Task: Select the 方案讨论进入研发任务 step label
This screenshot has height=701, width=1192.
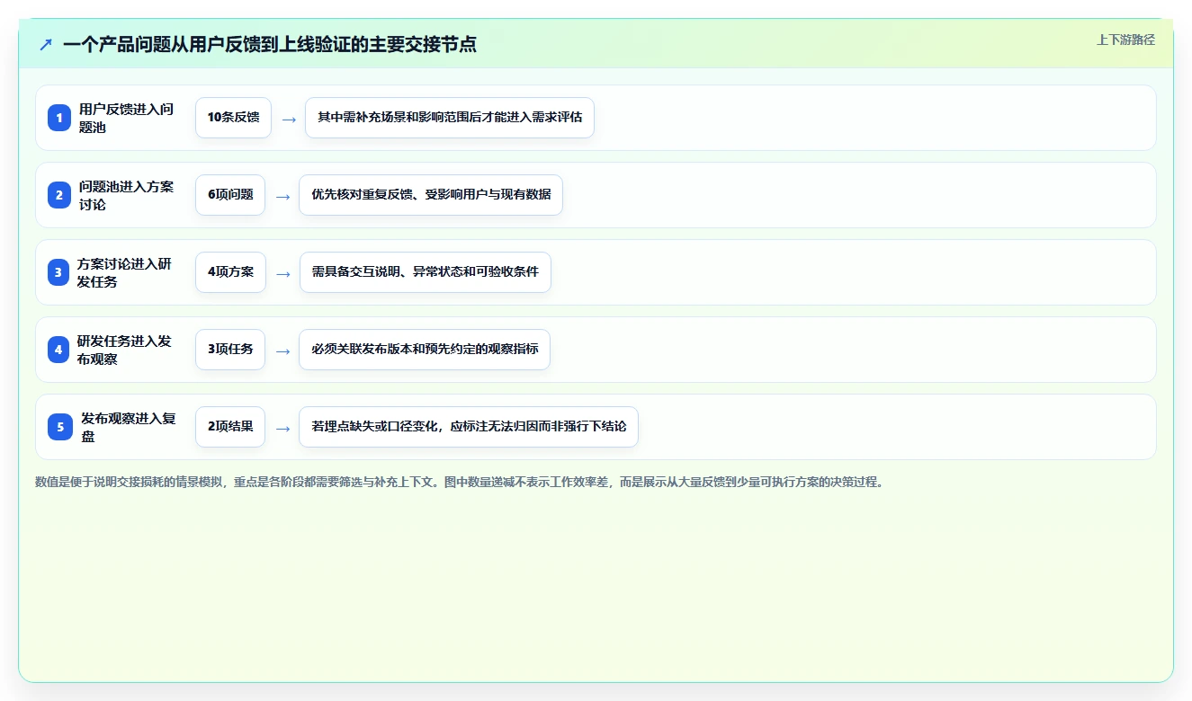Action: click(125, 272)
